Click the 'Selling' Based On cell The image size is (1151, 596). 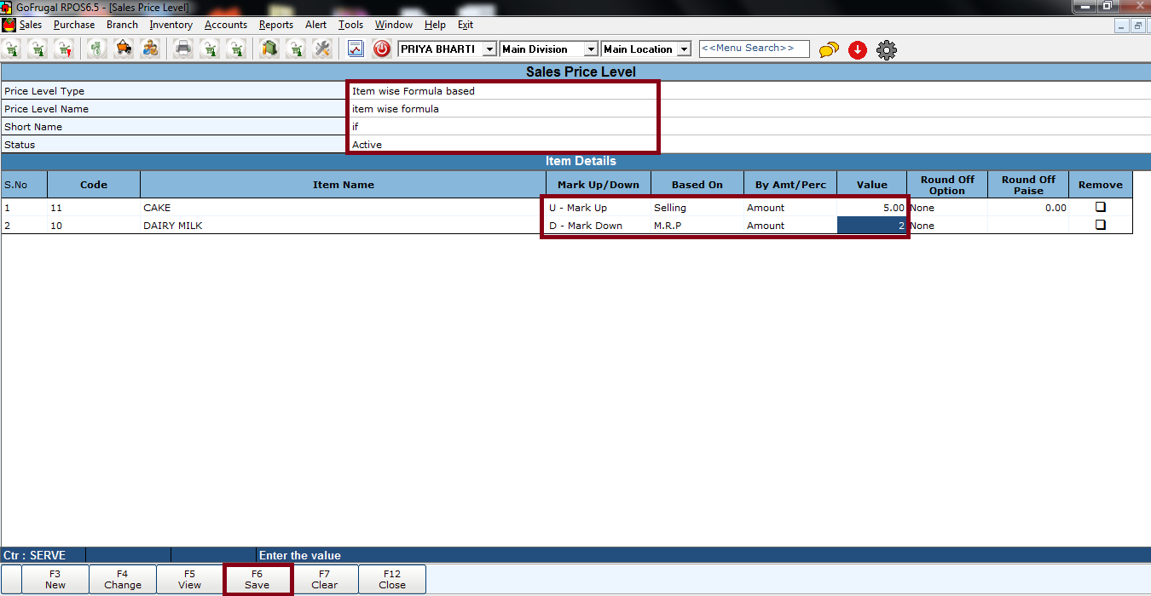(697, 208)
